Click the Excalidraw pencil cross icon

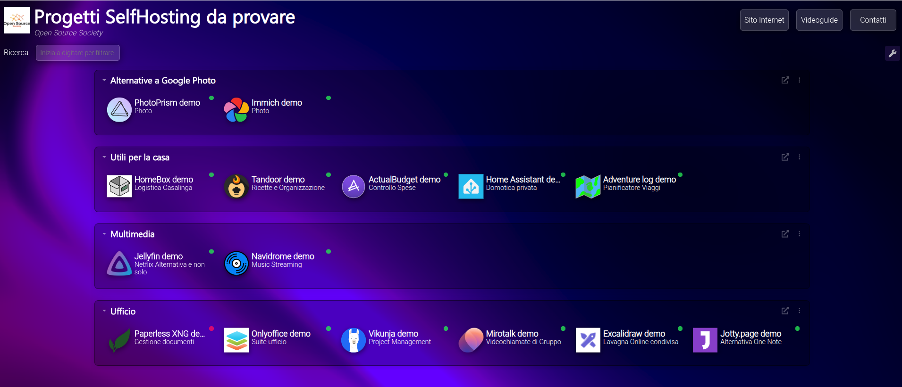coord(588,340)
